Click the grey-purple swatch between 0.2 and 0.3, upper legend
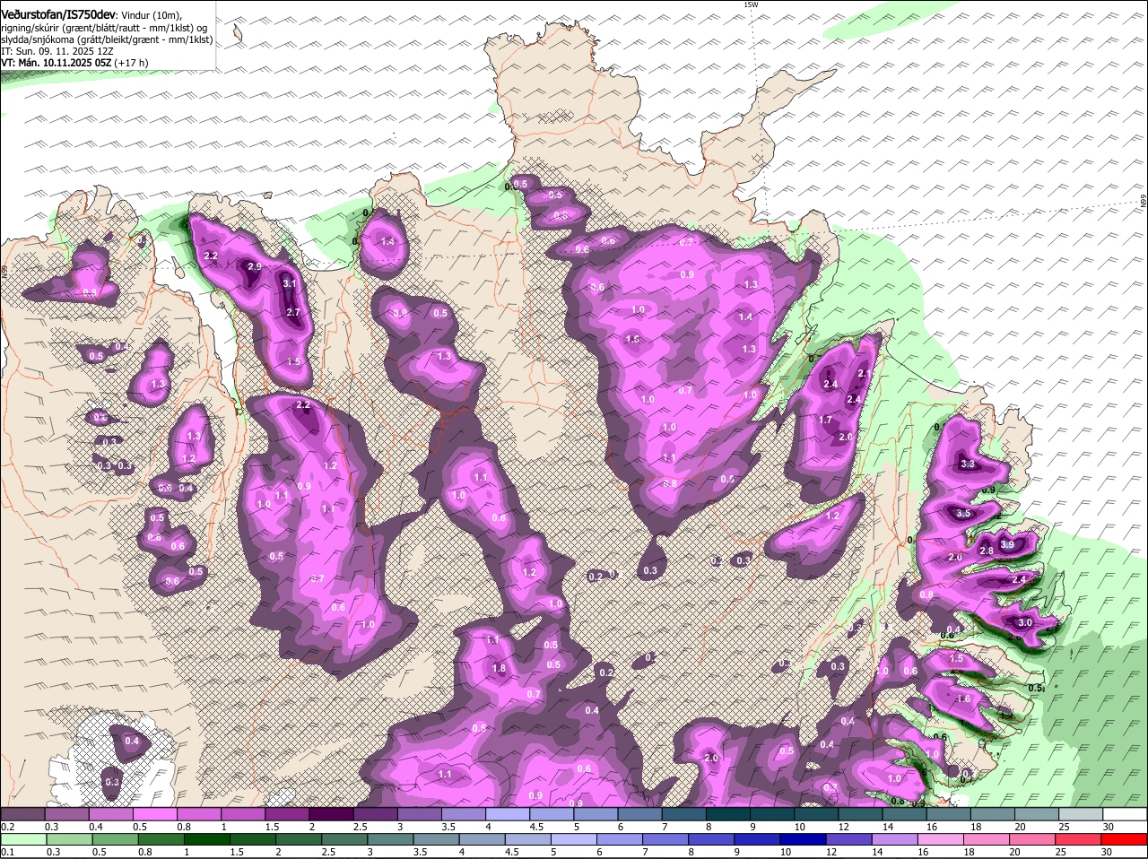This screenshot has height=859, width=1148. pyautogui.click(x=22, y=813)
